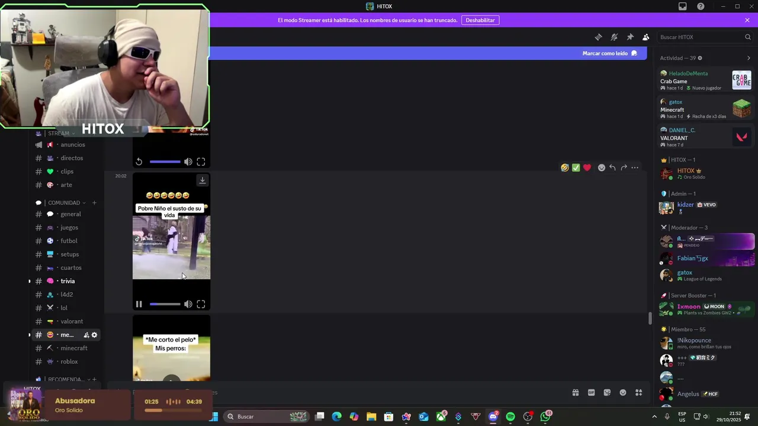
Task: Open the apps icon in message bar
Action: (x=639, y=392)
